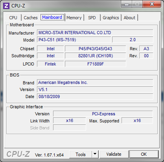Click the manufacturer field MICRO-STAR INTERNATIONAL CO.LTD
Viewport: 164px width, 162px height.
click(95, 33)
